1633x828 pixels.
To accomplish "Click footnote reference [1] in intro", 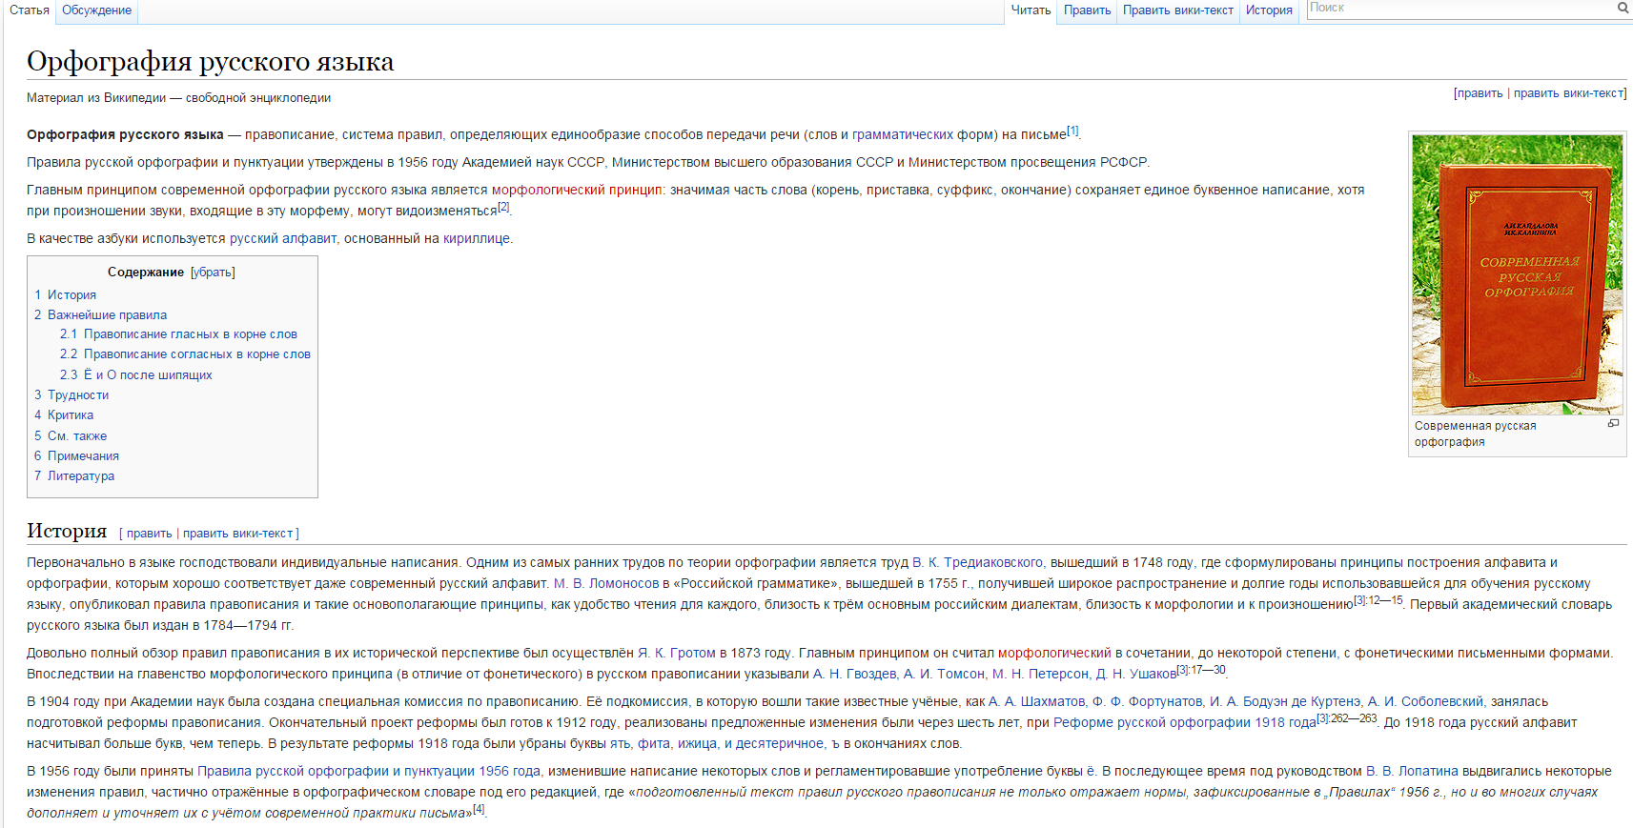I will pos(1072,131).
